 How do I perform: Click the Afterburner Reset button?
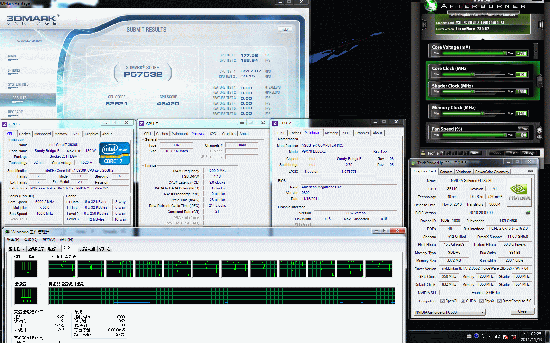point(513,153)
